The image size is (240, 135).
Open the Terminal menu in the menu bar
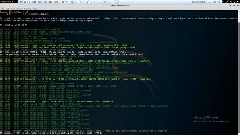[x=27, y=9]
